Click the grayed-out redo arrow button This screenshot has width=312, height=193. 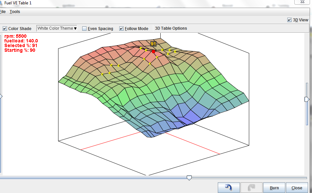coord(251,188)
